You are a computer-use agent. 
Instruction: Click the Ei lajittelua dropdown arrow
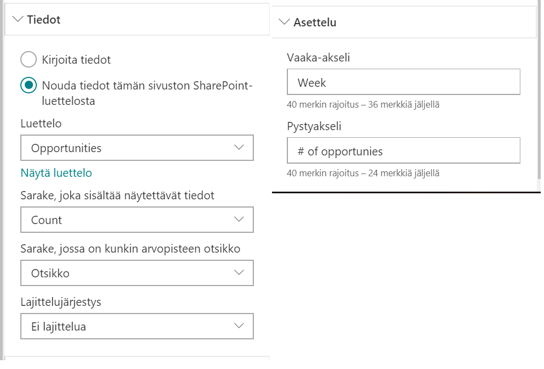tap(238, 326)
